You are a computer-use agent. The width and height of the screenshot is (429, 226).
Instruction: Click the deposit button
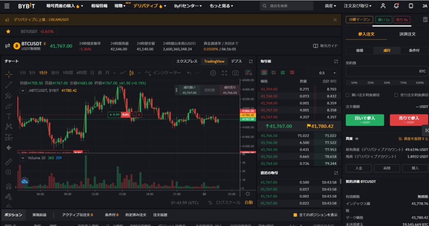click(x=359, y=168)
